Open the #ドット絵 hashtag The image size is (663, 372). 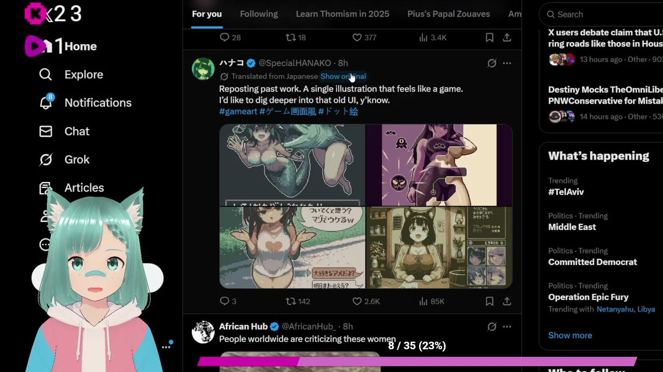(338, 111)
